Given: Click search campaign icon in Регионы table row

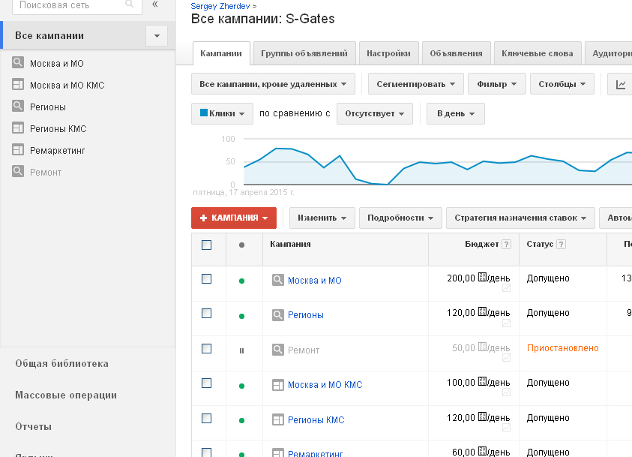Looking at the screenshot, I should coord(277,314).
